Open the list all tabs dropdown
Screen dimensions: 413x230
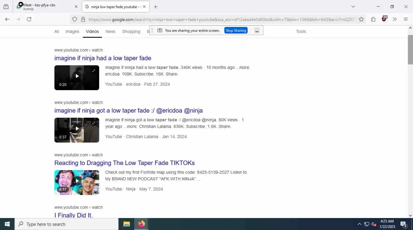[x=353, y=7]
